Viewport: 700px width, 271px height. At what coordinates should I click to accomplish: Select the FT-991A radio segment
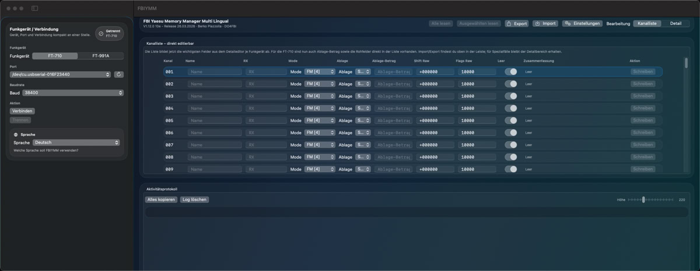[101, 56]
